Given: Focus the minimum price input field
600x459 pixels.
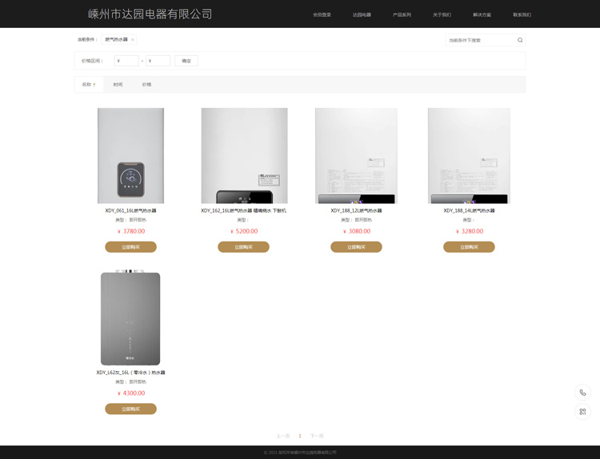Looking at the screenshot, I should (x=126, y=61).
